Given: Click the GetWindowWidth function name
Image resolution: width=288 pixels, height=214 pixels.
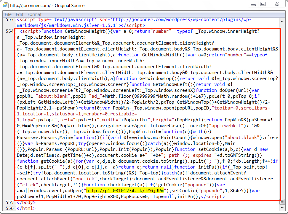Looking at the screenshot, I should pyautogui.click(x=161, y=55).
